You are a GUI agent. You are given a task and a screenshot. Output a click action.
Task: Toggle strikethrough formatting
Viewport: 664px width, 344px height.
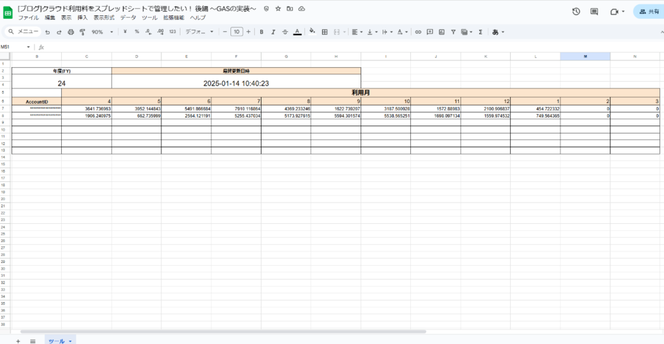coord(285,32)
